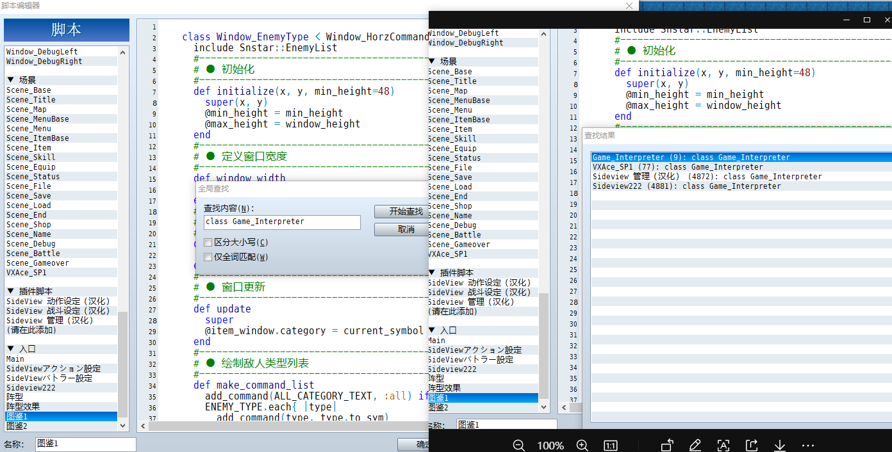892x452 pixels.
Task: Zoom out in the image viewer toolbar
Action: 519,446
